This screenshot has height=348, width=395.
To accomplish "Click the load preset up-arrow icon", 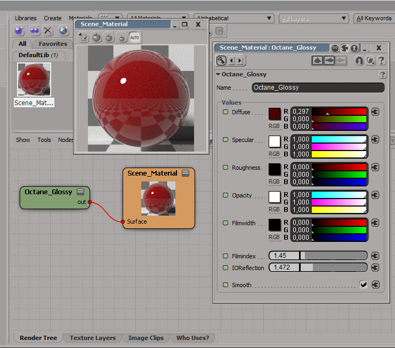I will tap(317, 60).
